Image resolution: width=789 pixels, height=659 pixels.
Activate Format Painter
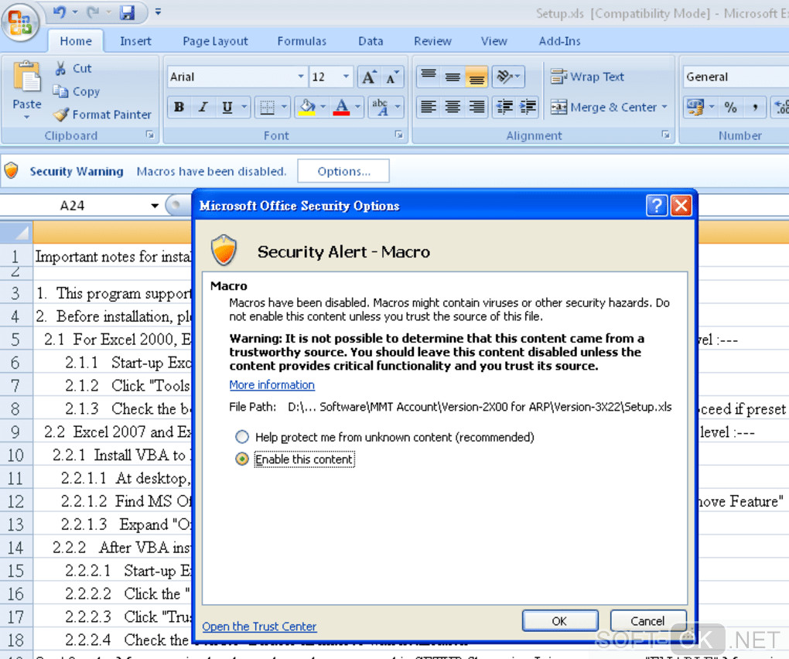pyautogui.click(x=102, y=114)
